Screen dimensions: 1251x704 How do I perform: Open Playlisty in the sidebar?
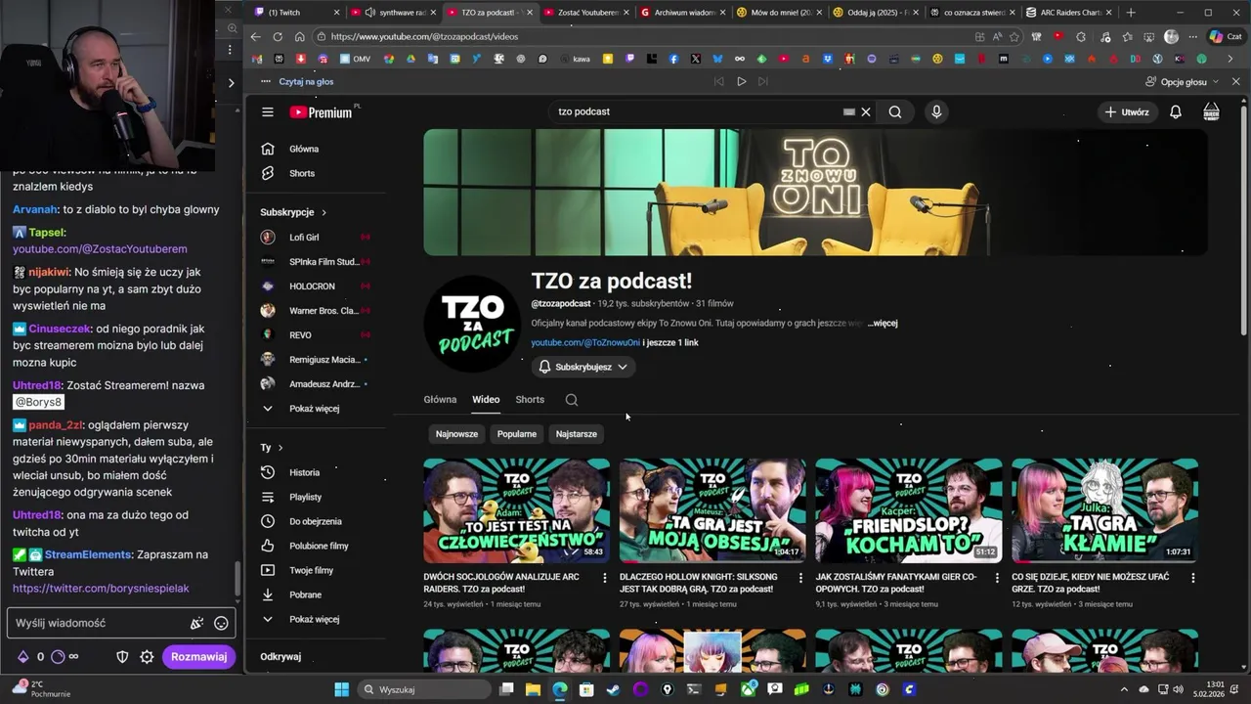point(303,497)
